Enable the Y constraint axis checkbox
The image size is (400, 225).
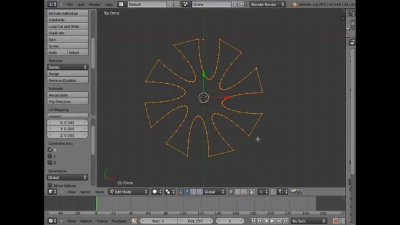tap(50, 156)
